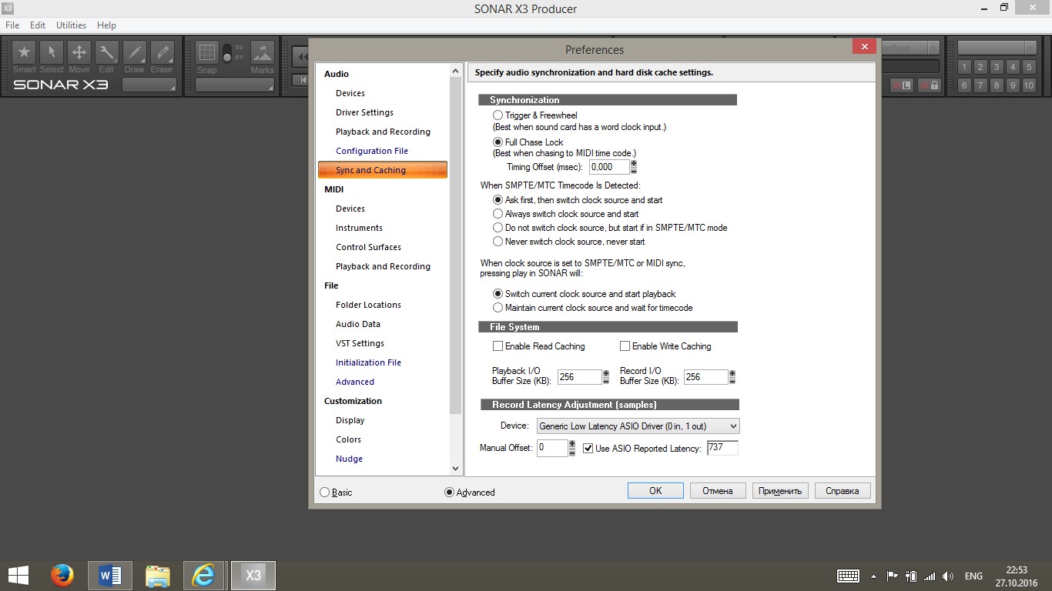Viewport: 1052px width, 591px height.
Task: Open Internet Explorer from the taskbar
Action: [204, 575]
